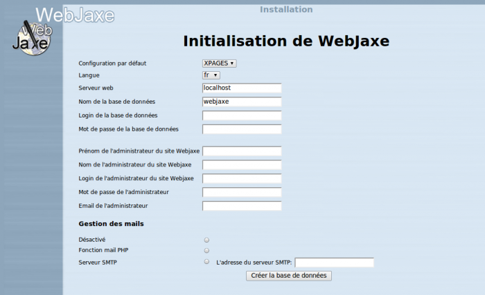Click the SMTP server address input

pyautogui.click(x=334, y=263)
